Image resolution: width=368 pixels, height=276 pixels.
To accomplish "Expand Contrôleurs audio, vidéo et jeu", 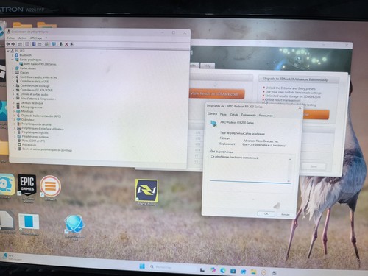I will 13,77.
